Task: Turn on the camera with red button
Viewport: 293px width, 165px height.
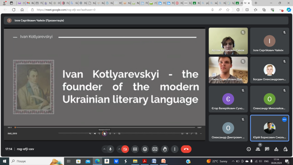Action: pos(125,149)
